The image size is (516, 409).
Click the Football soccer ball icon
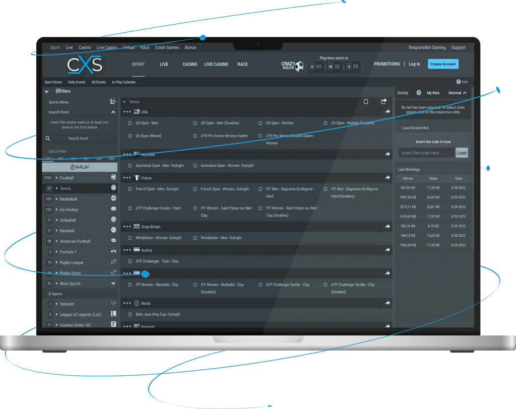tap(113, 178)
